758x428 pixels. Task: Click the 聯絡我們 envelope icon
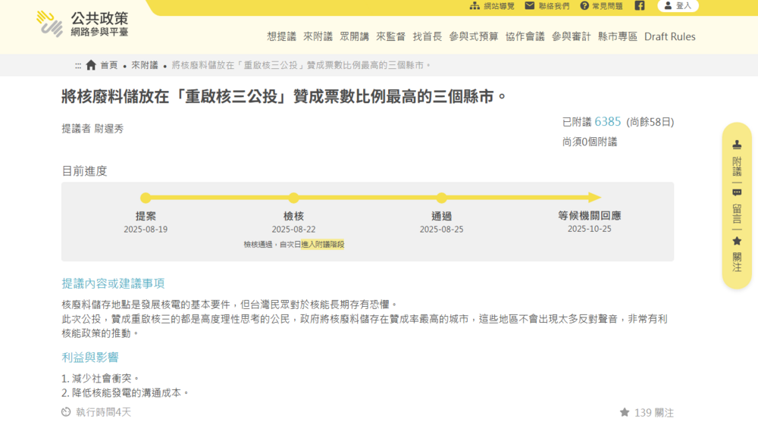(x=530, y=6)
